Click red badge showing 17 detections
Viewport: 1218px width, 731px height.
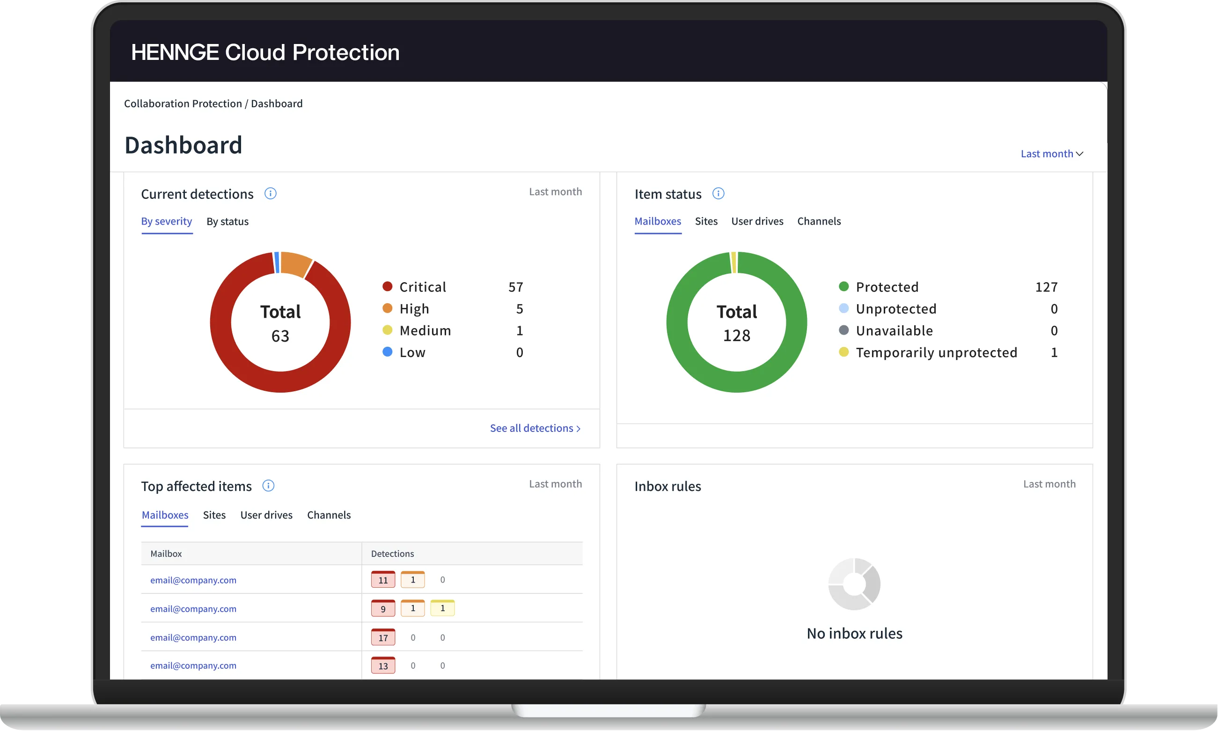383,637
